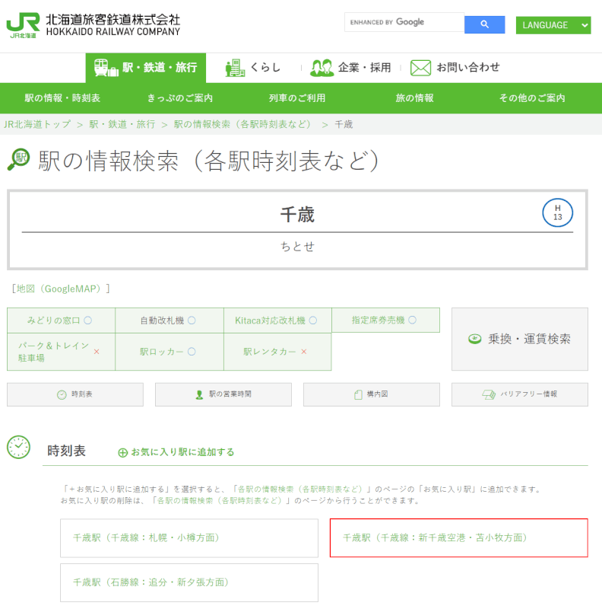
Task: Type in the Google search field
Action: (403, 23)
